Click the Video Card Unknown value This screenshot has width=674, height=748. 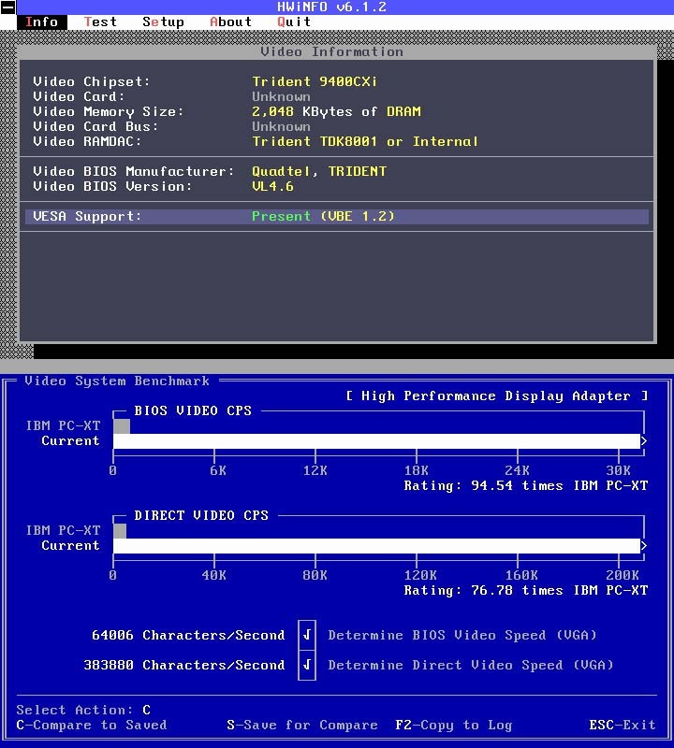tap(281, 96)
